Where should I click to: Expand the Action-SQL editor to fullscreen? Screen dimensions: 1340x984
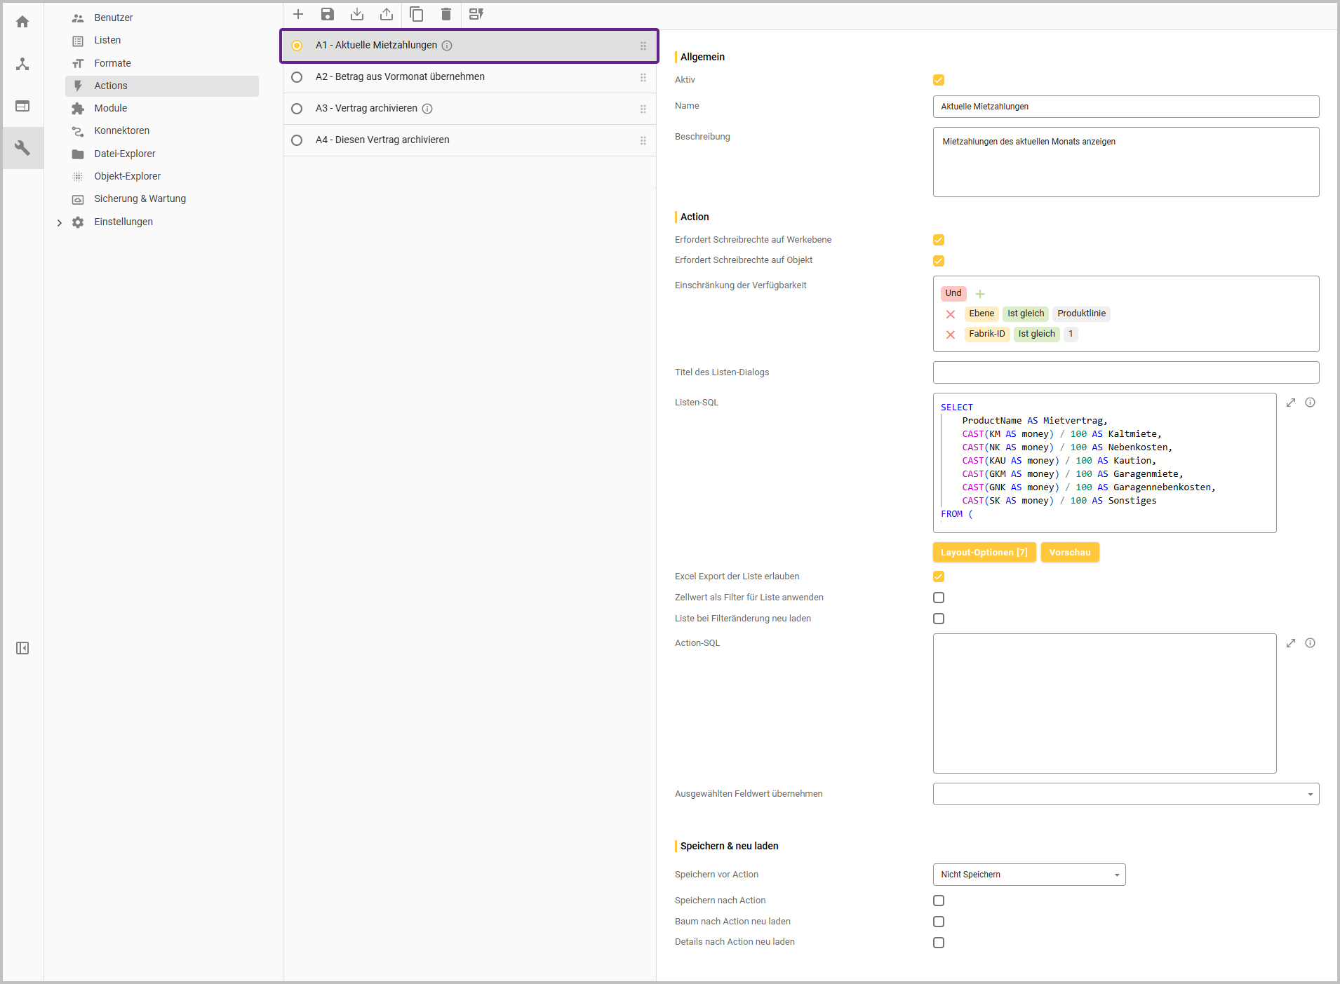click(x=1291, y=643)
